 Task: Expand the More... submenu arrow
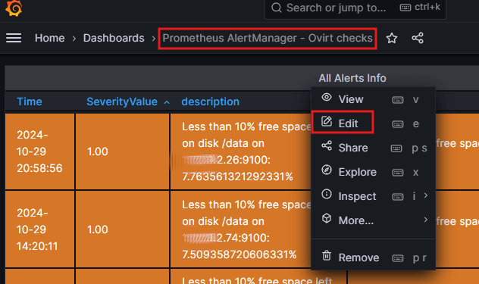(x=425, y=220)
